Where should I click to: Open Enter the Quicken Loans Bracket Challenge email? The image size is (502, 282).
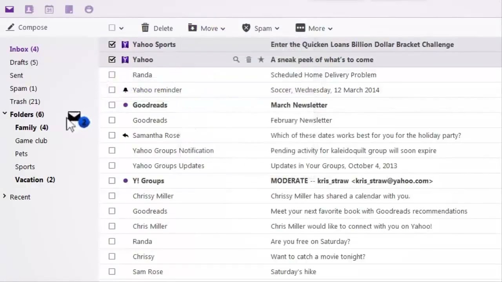point(362,45)
